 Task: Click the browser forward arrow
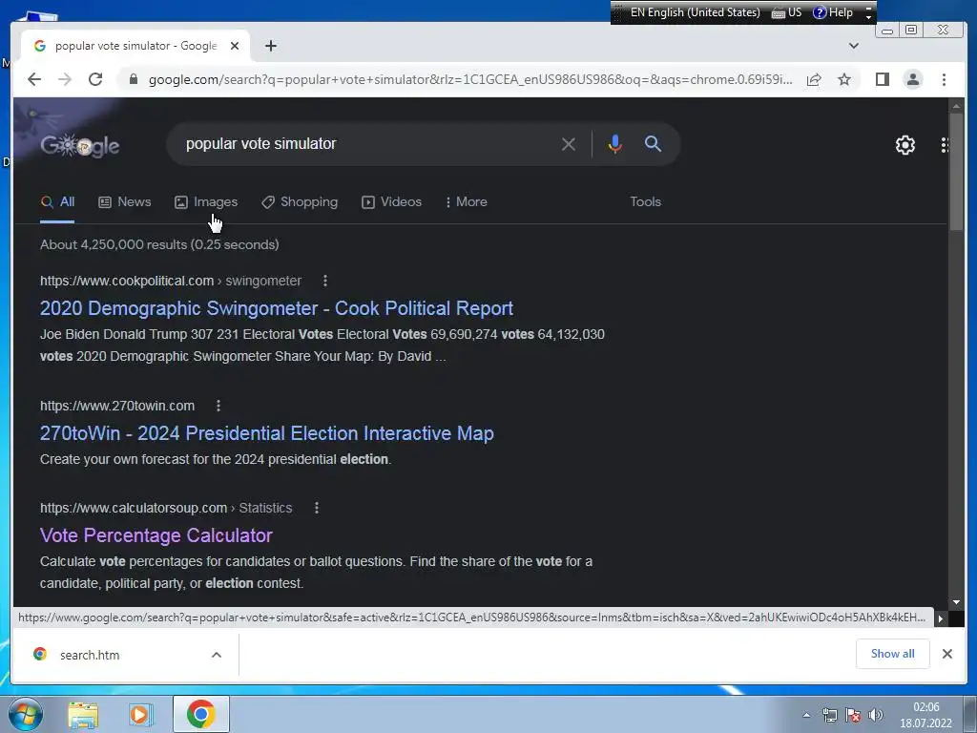65,79
